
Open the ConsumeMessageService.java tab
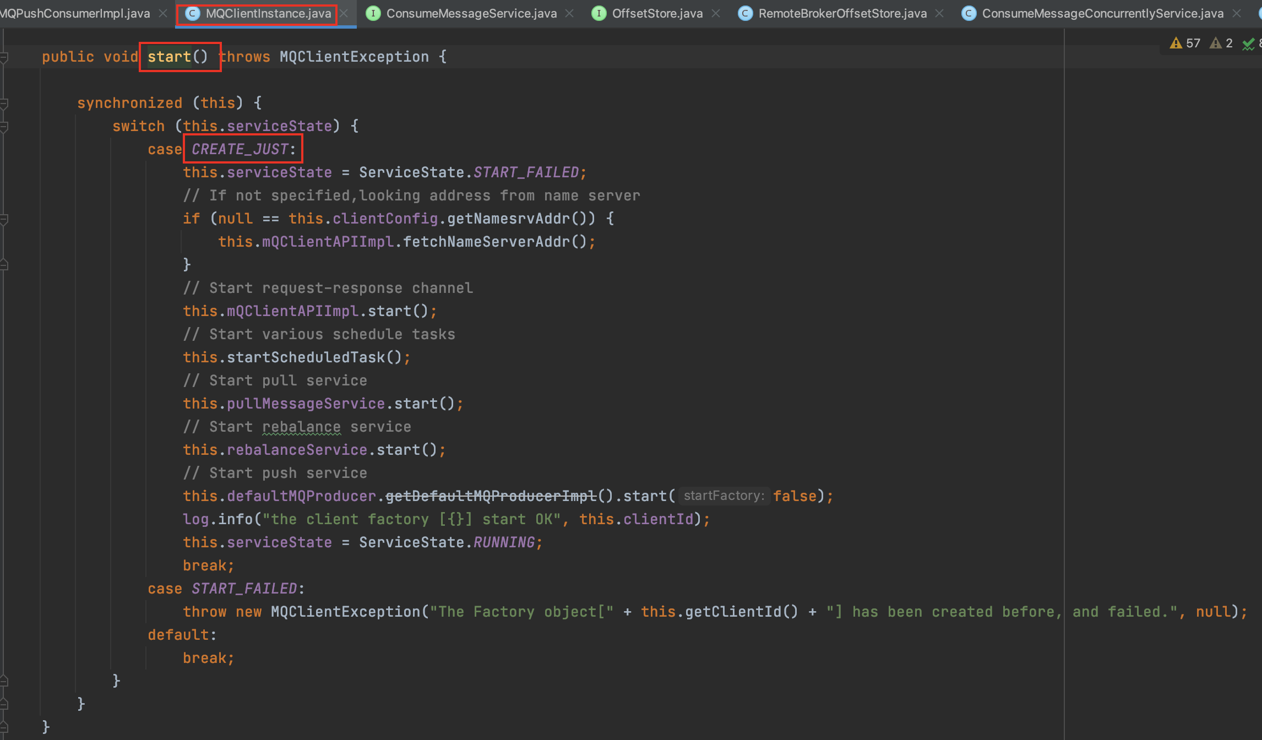(x=471, y=13)
